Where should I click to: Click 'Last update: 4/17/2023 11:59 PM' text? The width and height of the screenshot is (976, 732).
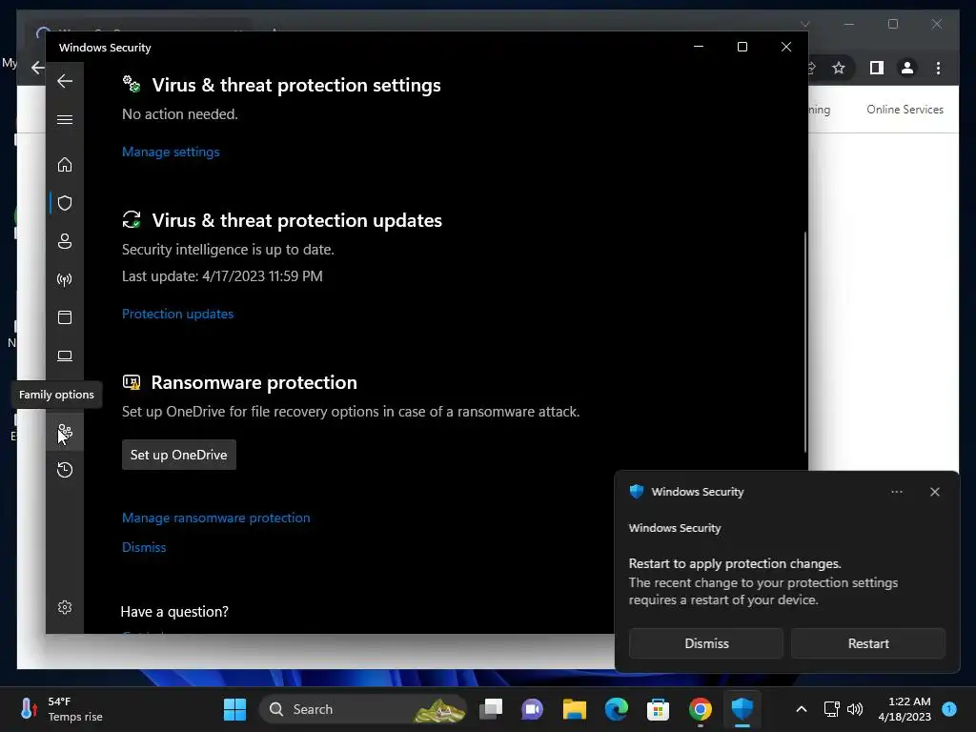point(222,276)
